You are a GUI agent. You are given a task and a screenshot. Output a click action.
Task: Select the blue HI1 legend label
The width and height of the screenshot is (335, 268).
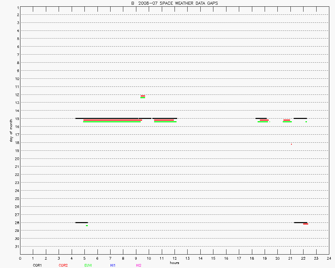click(x=113, y=265)
